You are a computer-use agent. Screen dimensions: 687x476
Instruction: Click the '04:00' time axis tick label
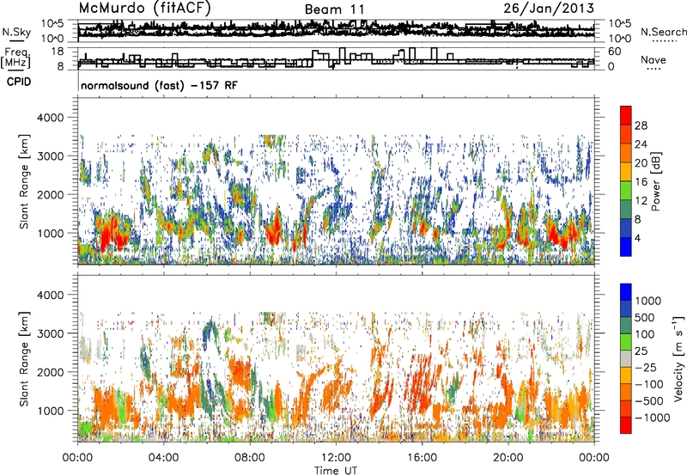(x=163, y=458)
